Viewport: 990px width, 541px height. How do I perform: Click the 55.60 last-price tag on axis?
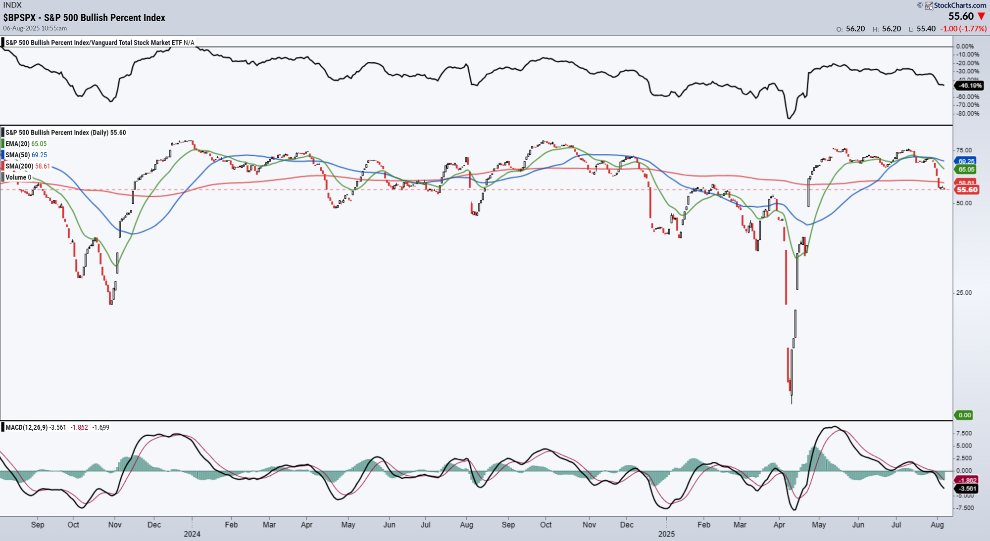tap(967, 190)
